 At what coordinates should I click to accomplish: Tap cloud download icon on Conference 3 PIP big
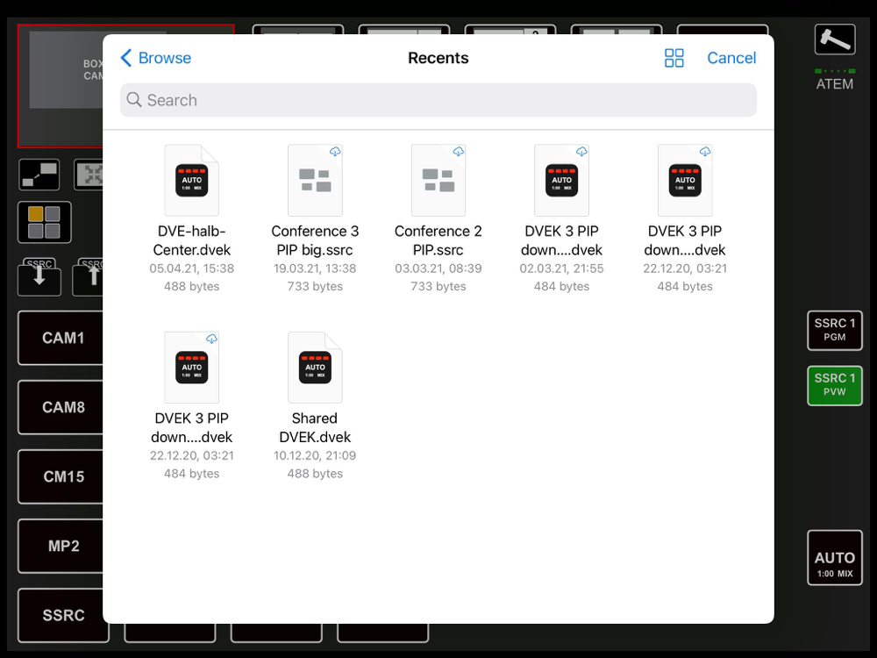tap(335, 152)
